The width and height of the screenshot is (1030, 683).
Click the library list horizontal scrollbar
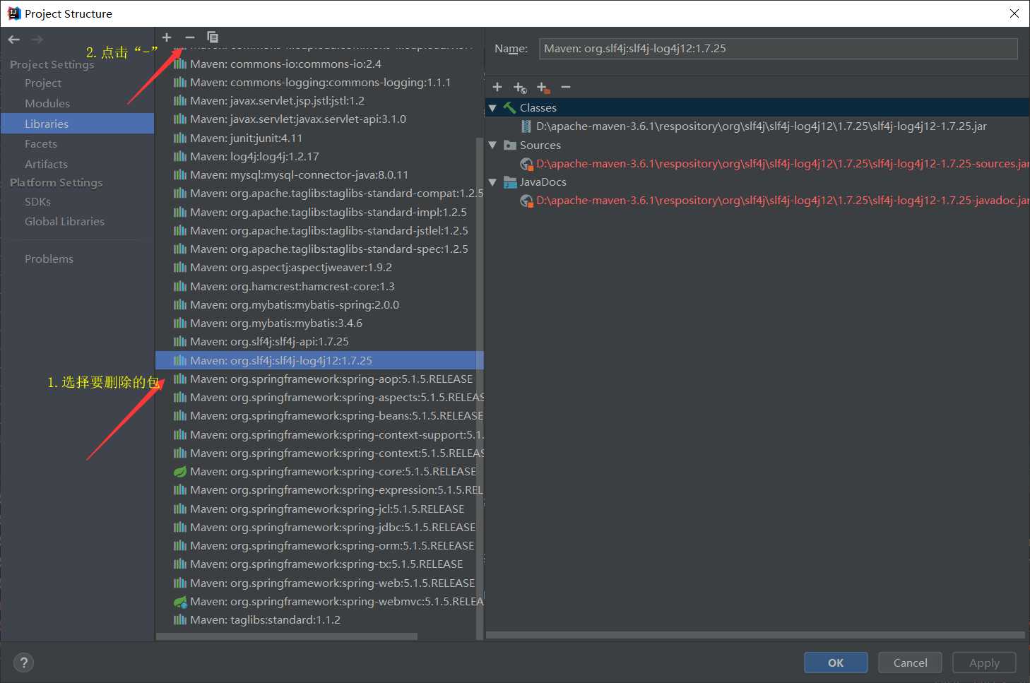[x=286, y=636]
